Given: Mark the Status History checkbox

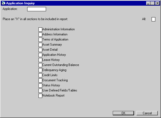Looking at the screenshot, I should click(40, 86).
